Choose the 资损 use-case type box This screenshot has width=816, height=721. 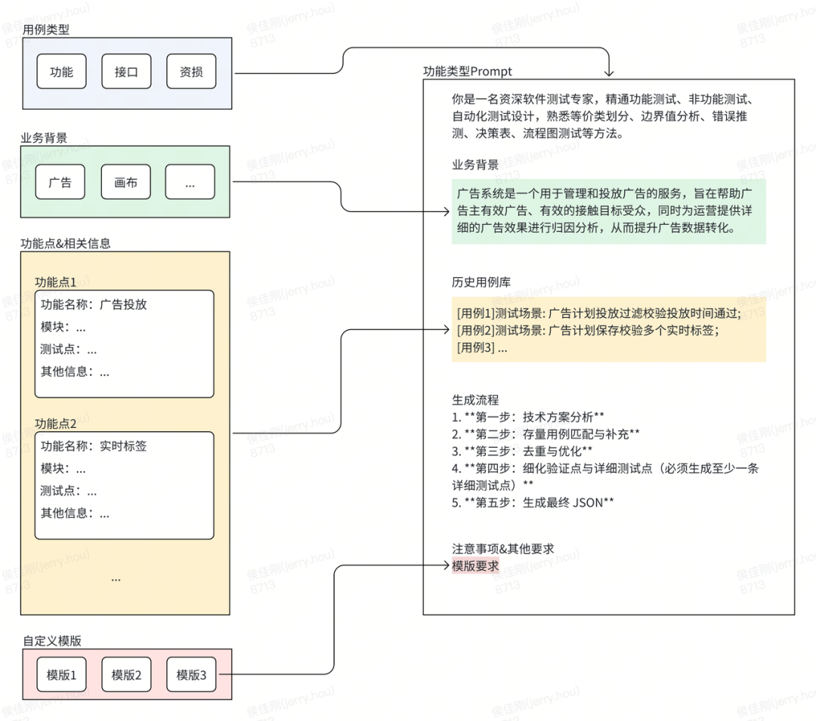click(190, 72)
